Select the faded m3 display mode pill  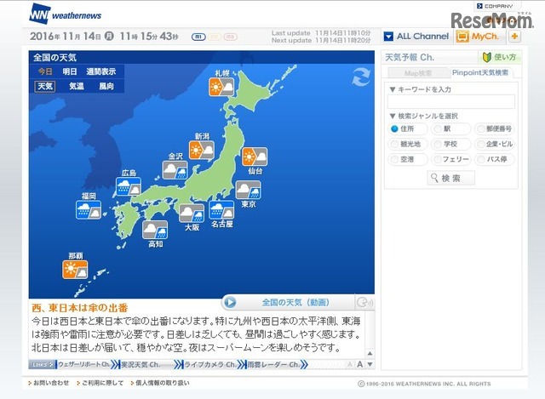[231, 37]
